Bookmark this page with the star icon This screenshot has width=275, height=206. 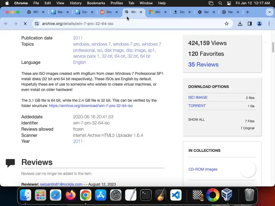click(x=227, y=24)
